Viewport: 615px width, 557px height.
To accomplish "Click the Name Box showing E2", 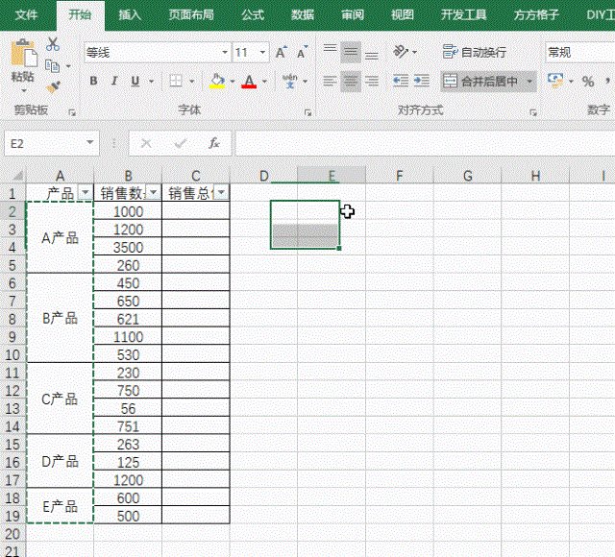I will [x=43, y=143].
